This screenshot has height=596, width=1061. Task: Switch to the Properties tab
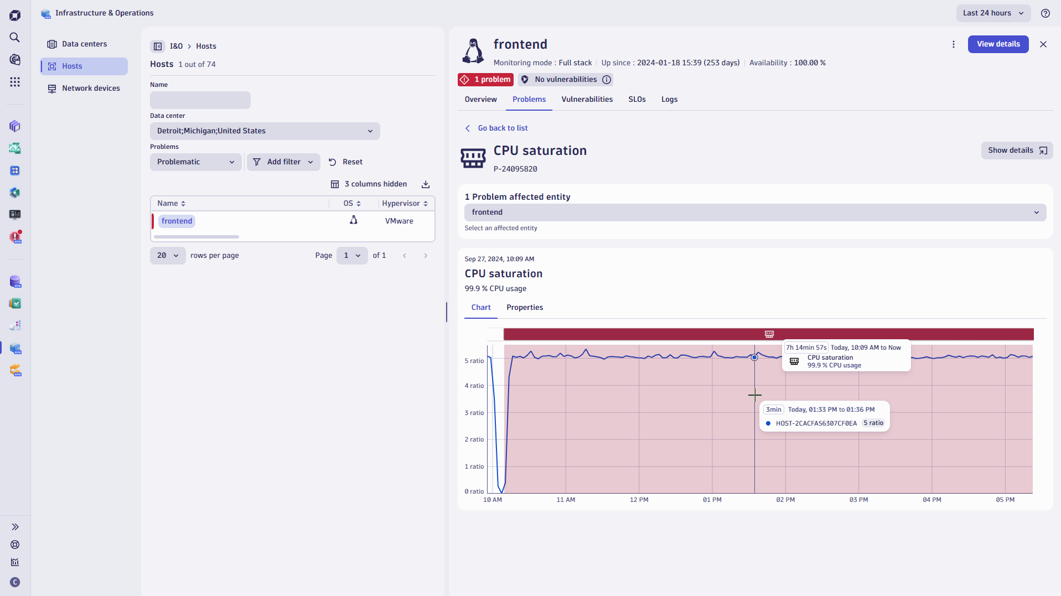[x=524, y=307]
